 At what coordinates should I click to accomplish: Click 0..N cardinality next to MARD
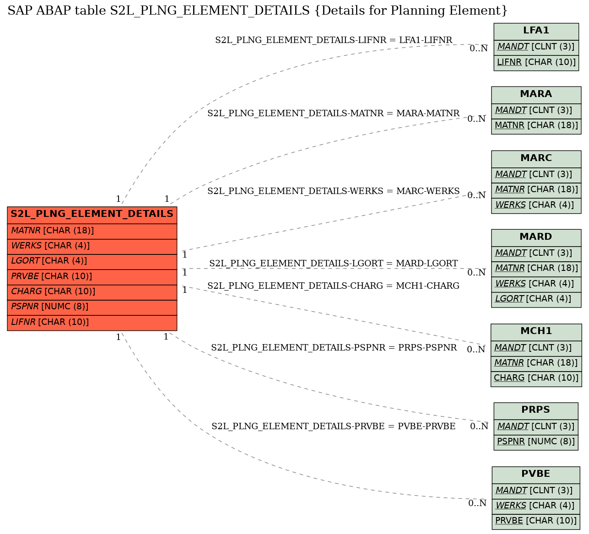tap(476, 273)
